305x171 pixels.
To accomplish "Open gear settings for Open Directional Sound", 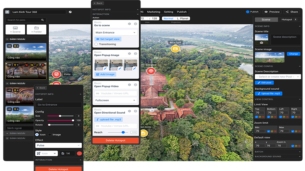I will pyautogui.click(x=129, y=111).
